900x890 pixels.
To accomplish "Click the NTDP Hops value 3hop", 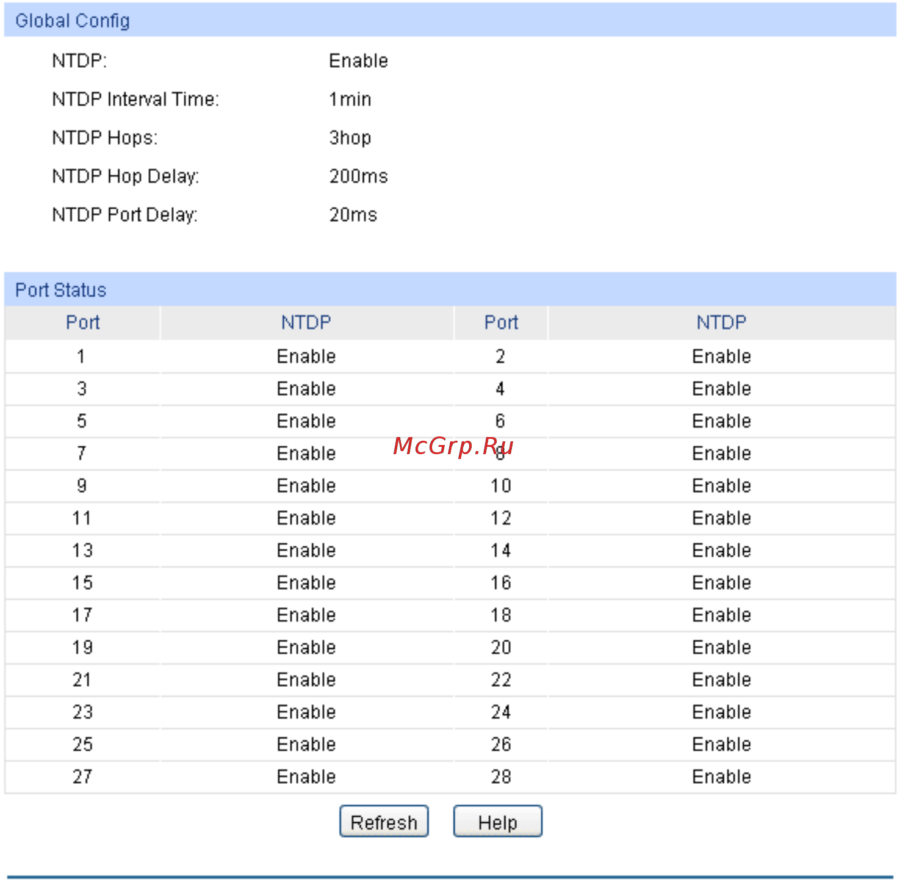I will (350, 138).
